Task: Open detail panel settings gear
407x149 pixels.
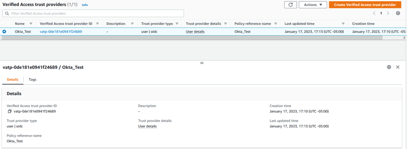Action: tap(389, 67)
